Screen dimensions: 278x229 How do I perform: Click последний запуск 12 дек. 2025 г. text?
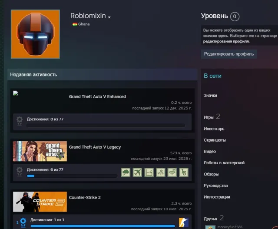tap(162, 108)
